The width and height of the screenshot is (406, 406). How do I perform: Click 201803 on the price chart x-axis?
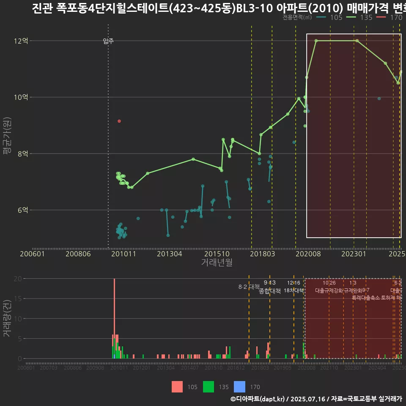click(x=262, y=254)
